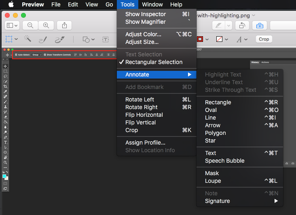Open the Shapes dropdown chevron

point(93,39)
